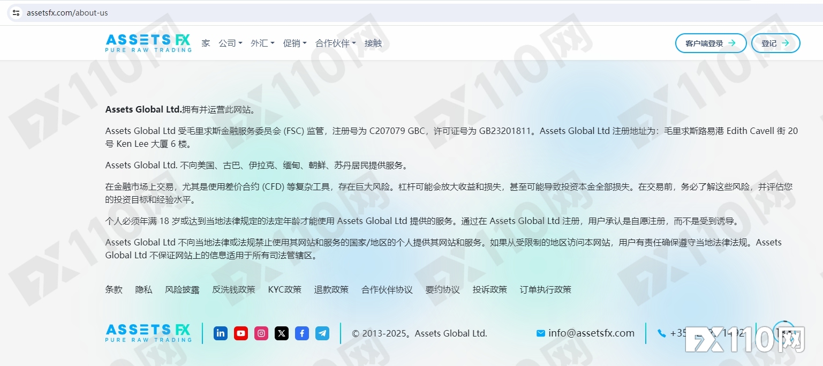
Task: Expand the 促销 dropdown menu
Action: pyautogui.click(x=295, y=43)
